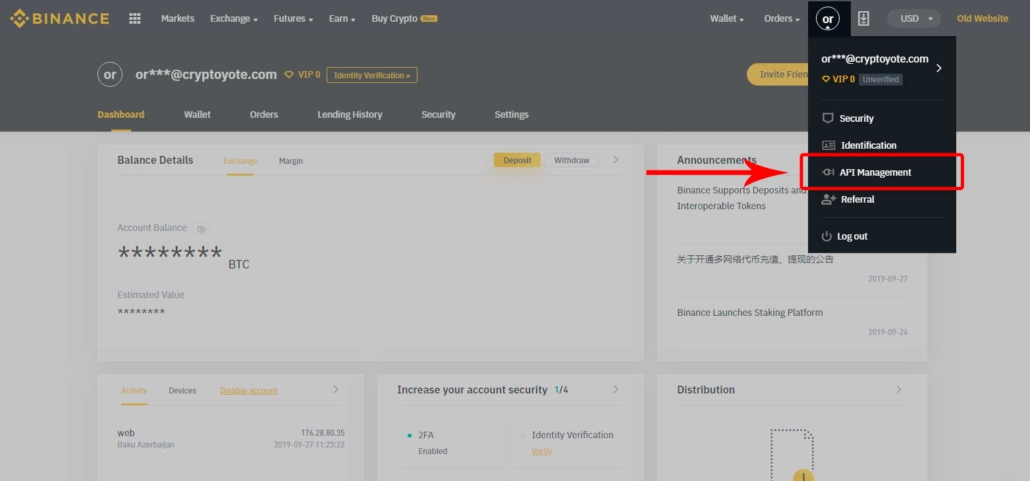Click the Log out power icon
The image size is (1030, 481).
[x=827, y=236]
